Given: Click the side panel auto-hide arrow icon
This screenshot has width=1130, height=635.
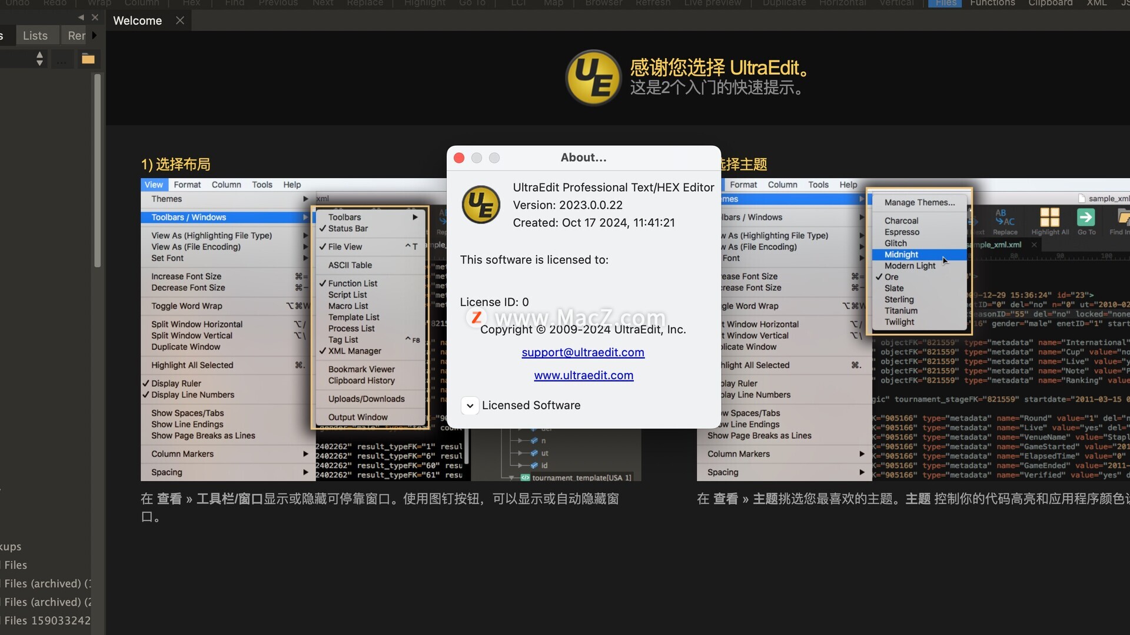Looking at the screenshot, I should click(81, 18).
